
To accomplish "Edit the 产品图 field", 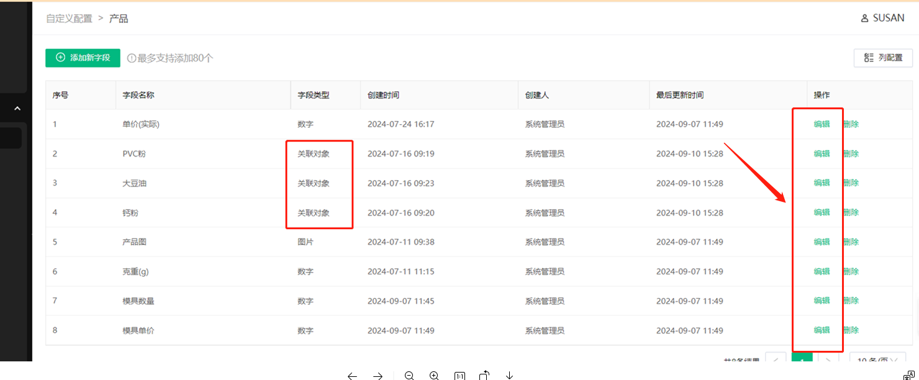I will pyautogui.click(x=822, y=242).
